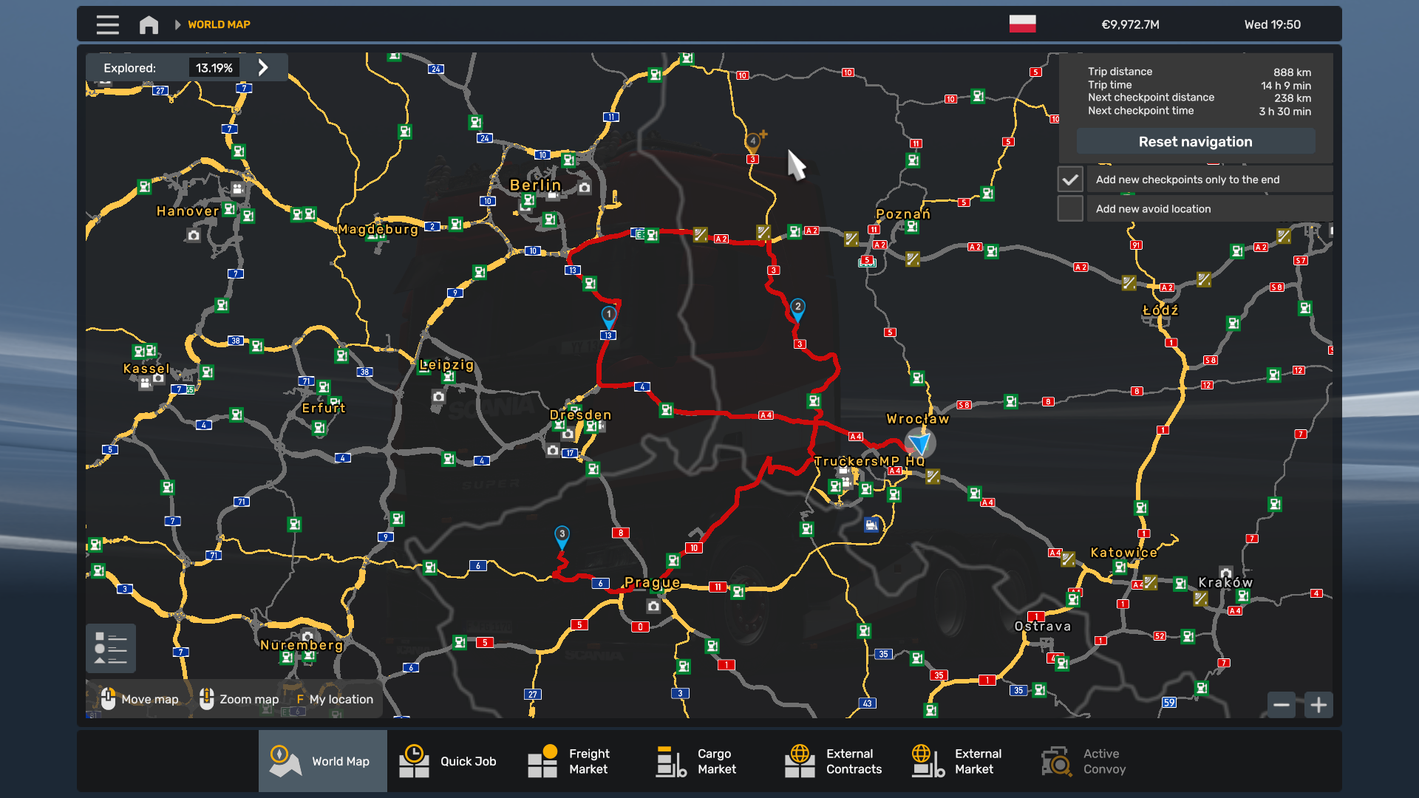1419x798 pixels.
Task: Uncheck add new checkpoints only to end
Action: [x=1070, y=180]
